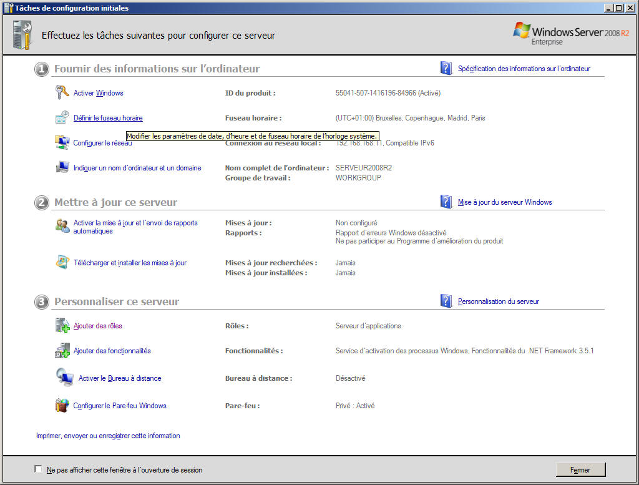Open the firewall settings via the Pare-feu icon
The image size is (639, 485).
tap(61, 405)
